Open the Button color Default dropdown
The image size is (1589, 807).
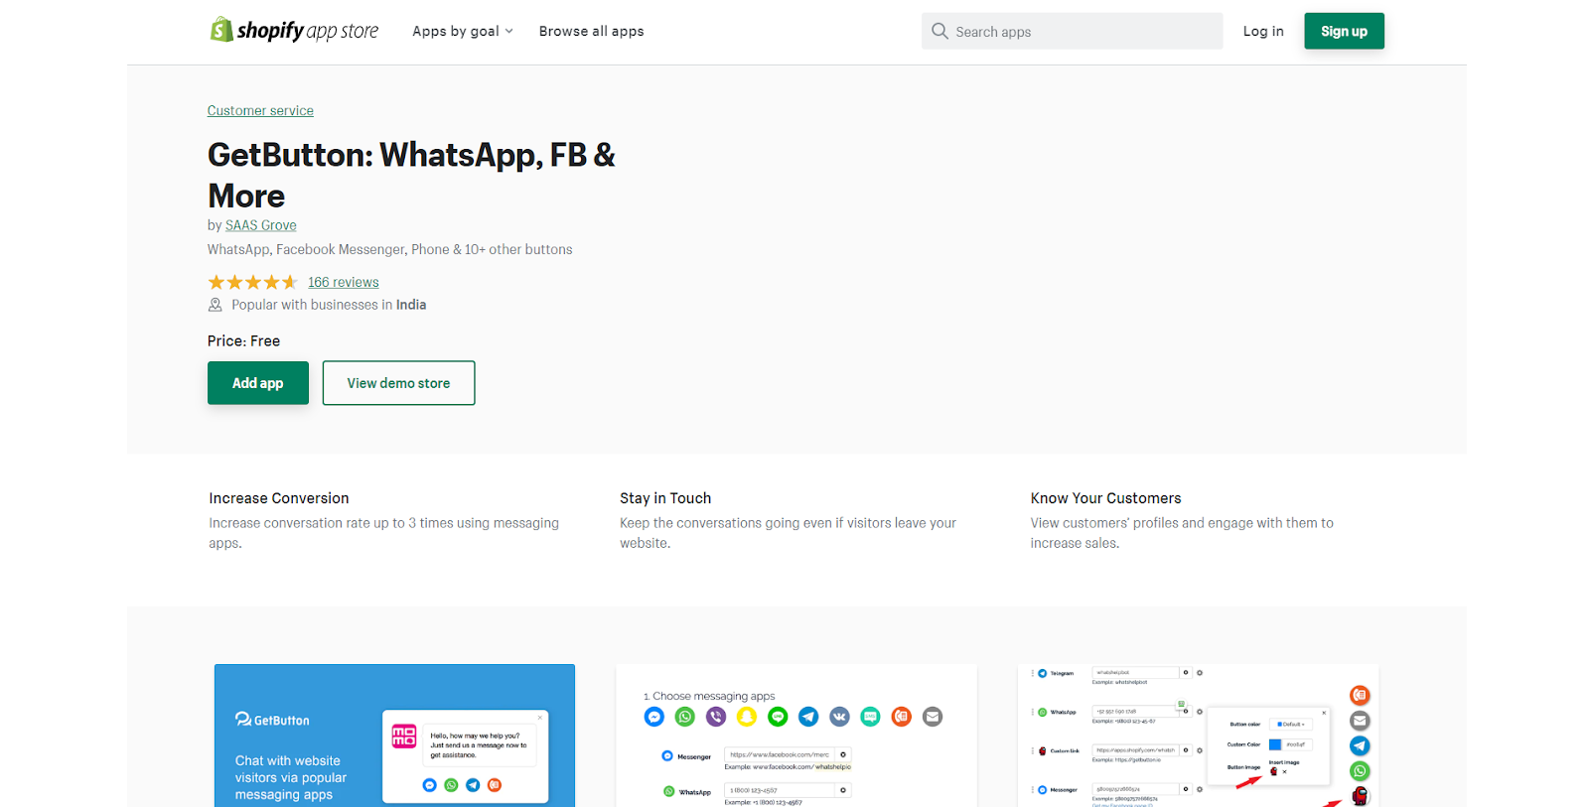(x=1293, y=724)
